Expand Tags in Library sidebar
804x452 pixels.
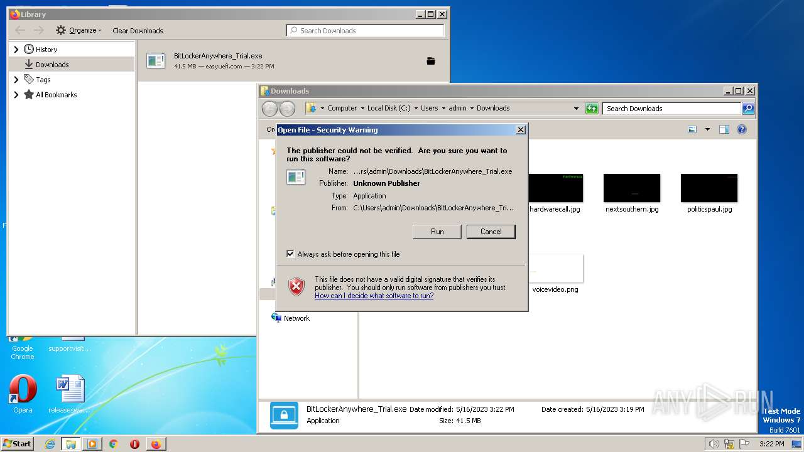[x=16, y=80]
